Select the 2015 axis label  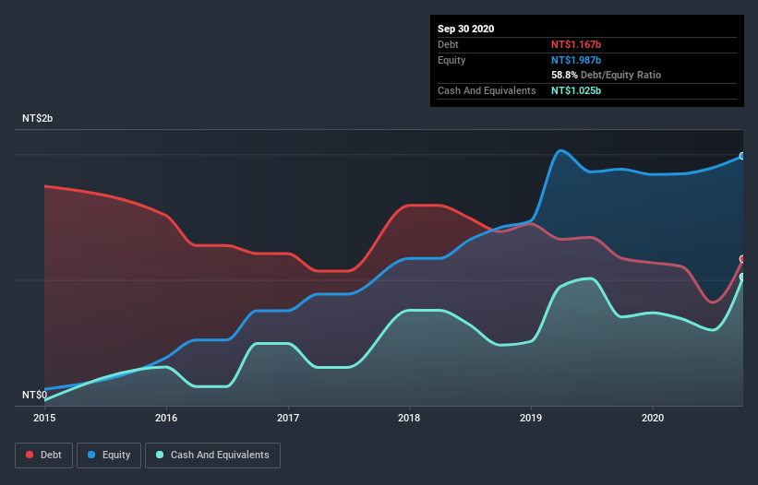click(44, 418)
